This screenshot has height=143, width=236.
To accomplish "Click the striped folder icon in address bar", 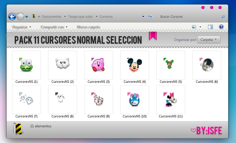I will (34, 16).
